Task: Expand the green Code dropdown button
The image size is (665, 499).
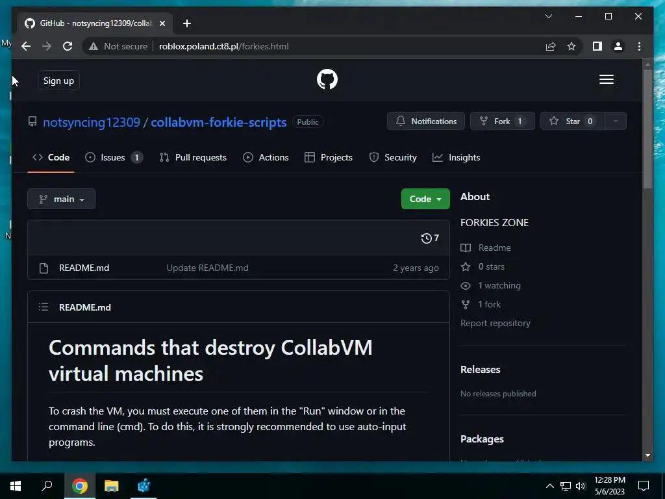Action: tap(425, 199)
